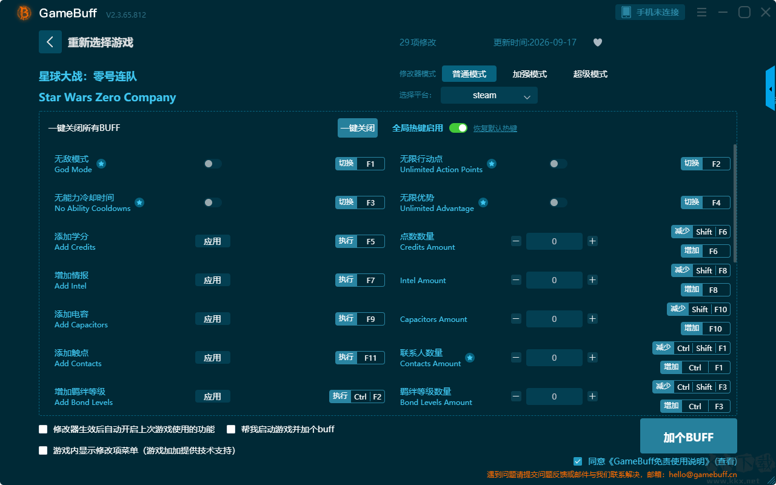Increase Credits Amount with plus button
Viewport: 776px width, 485px height.
point(592,241)
